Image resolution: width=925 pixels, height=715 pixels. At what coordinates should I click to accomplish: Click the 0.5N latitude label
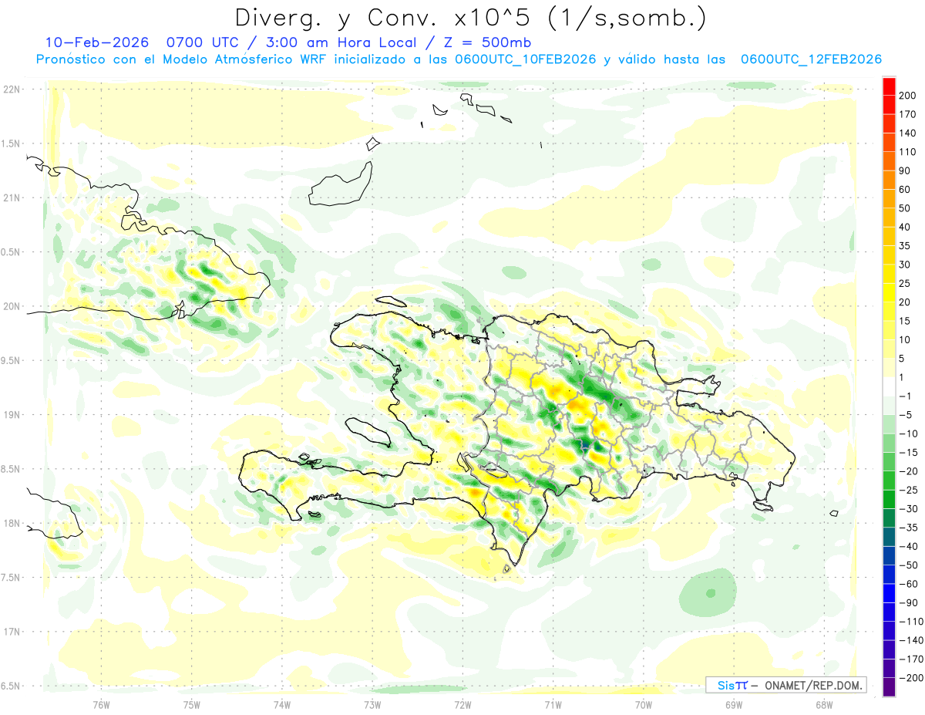[12, 252]
